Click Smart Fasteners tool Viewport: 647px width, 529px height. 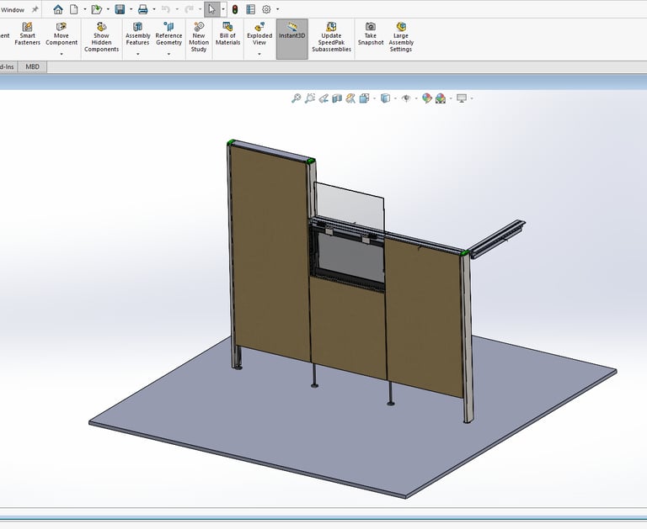tap(27, 34)
